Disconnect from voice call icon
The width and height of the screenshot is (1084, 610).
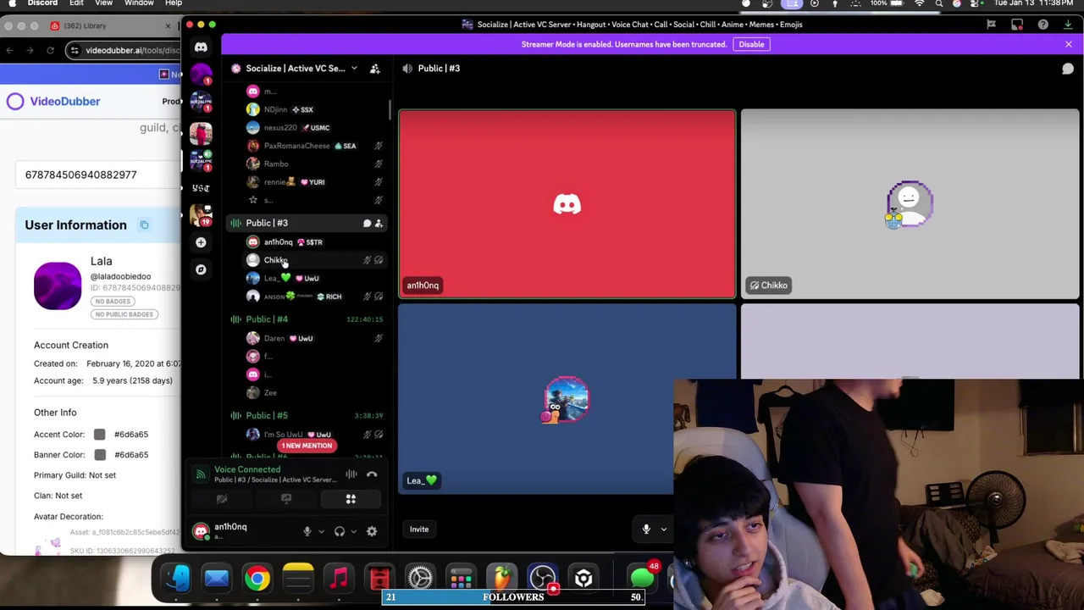click(x=372, y=474)
